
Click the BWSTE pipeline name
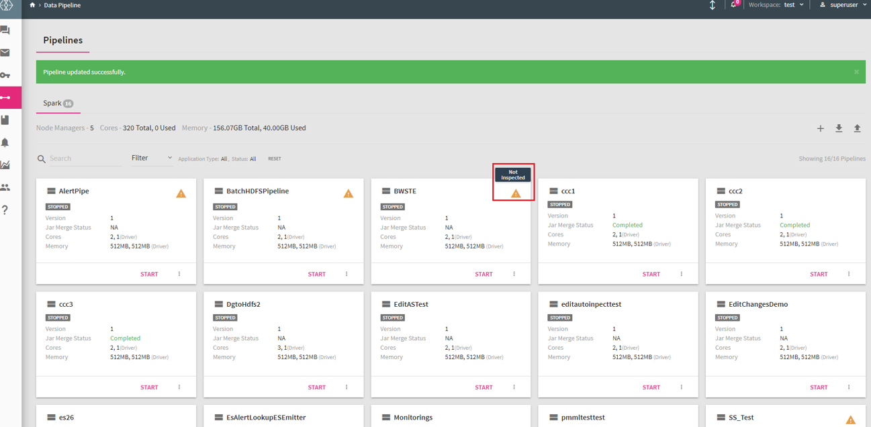coord(405,191)
